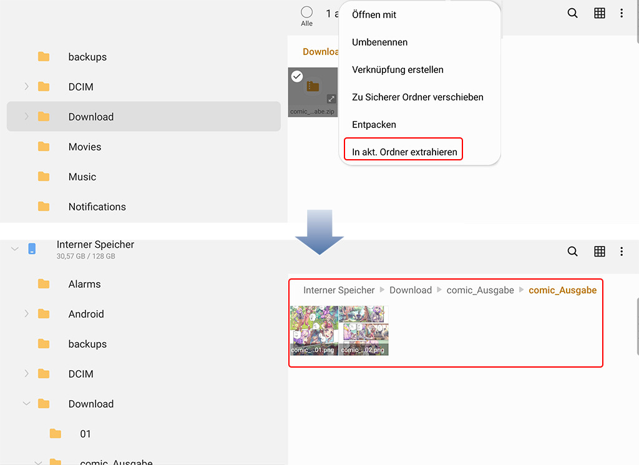
Task: Click the expand-thumbnail icon on comic zip file
Action: pyautogui.click(x=331, y=99)
